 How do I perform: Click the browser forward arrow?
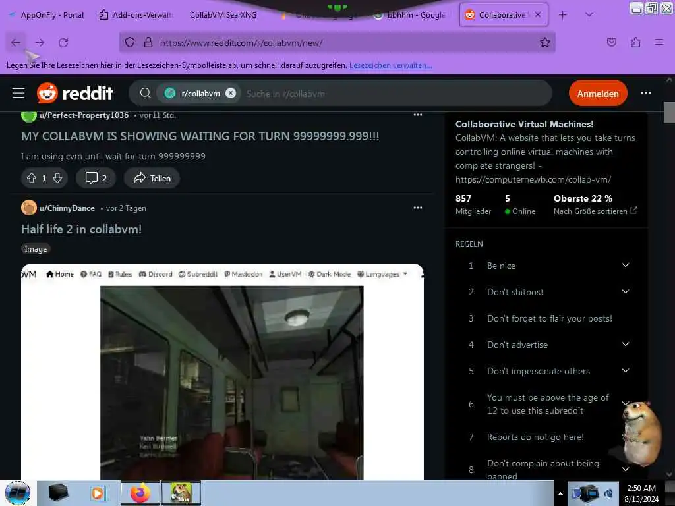point(40,43)
